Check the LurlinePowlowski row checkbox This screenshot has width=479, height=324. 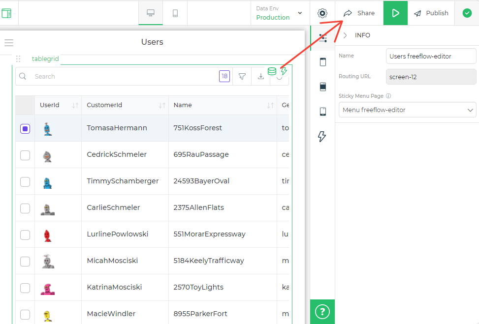click(25, 235)
